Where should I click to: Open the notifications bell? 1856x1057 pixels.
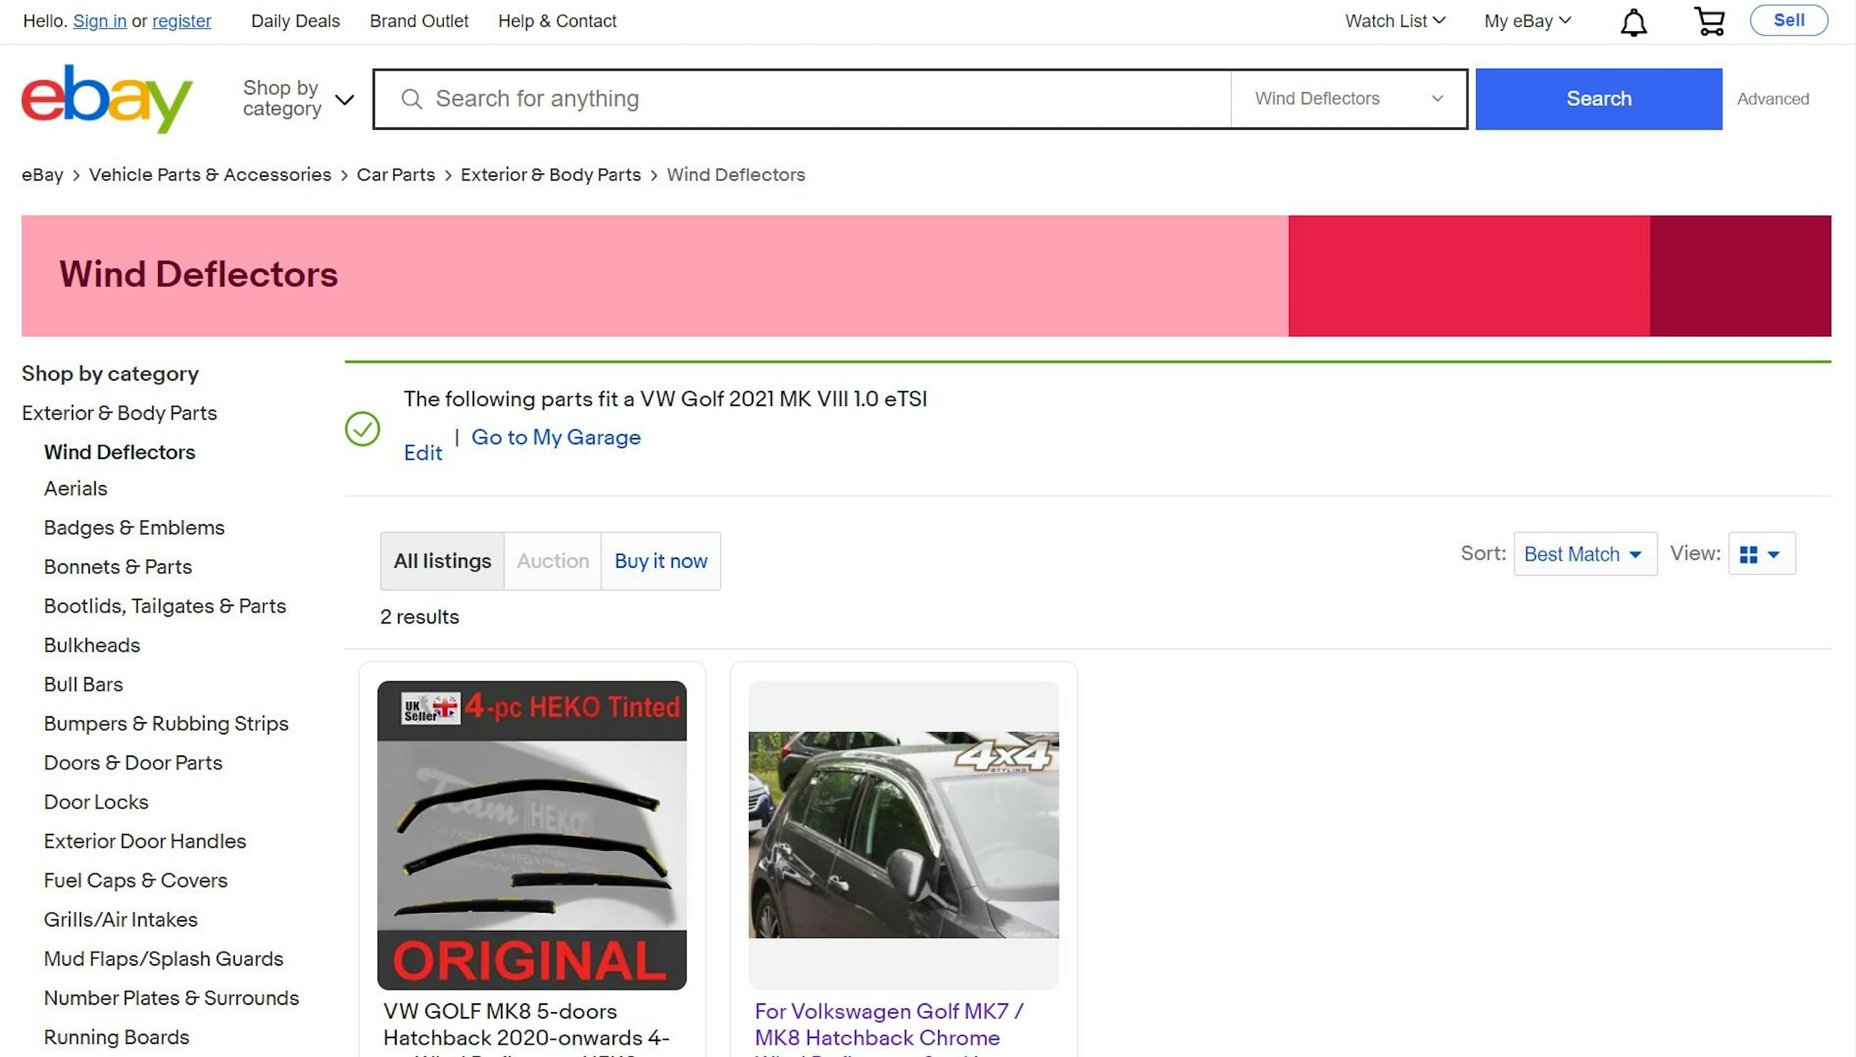point(1633,22)
